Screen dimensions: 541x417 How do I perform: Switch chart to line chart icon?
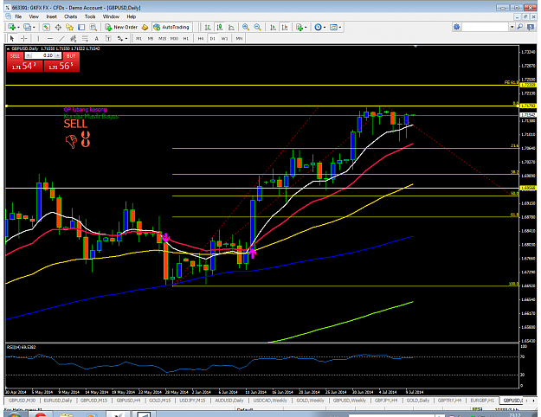click(231, 27)
